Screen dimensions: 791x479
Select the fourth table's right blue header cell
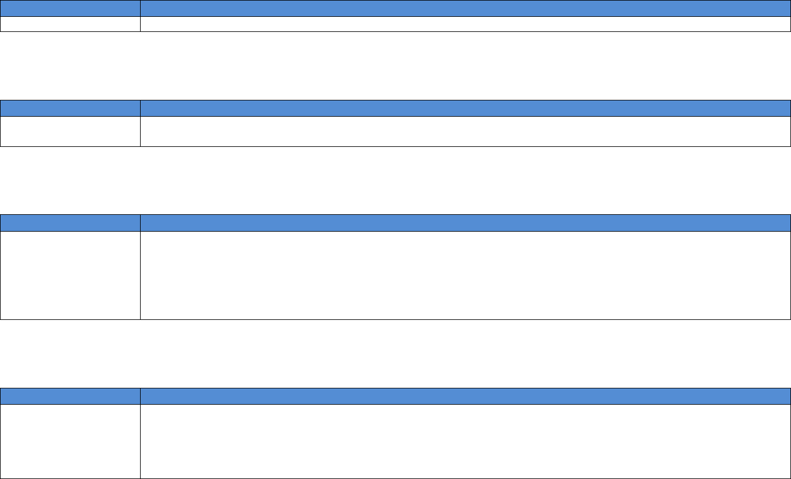[465, 396]
